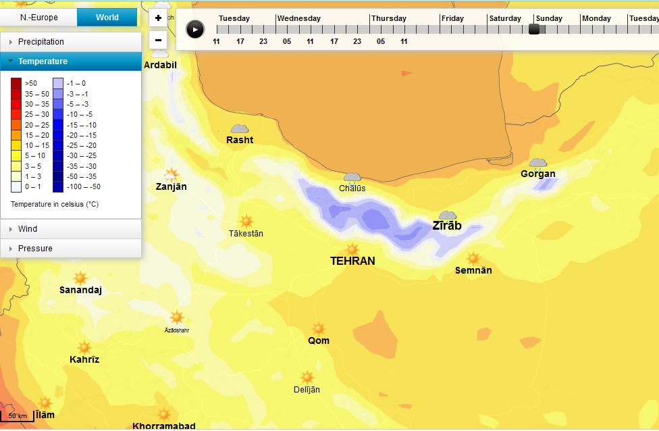Click the TEHRAN city label
Screen dimensions: 659x431
point(352,261)
